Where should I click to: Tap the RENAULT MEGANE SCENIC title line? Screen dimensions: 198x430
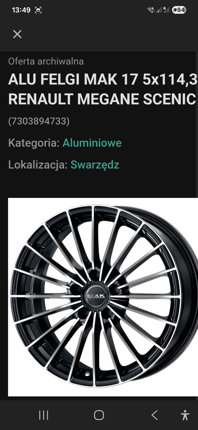(102, 99)
